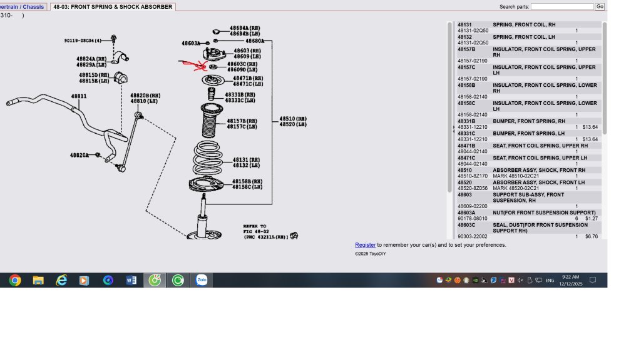Focus the Search parts text field
Screen dimensions: 641x360
tap(562, 7)
